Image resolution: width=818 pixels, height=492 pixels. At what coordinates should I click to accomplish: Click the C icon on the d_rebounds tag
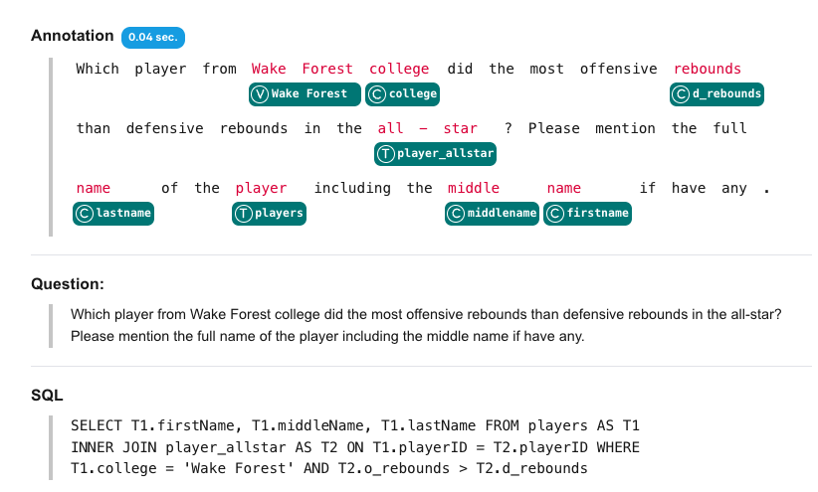pyautogui.click(x=683, y=94)
